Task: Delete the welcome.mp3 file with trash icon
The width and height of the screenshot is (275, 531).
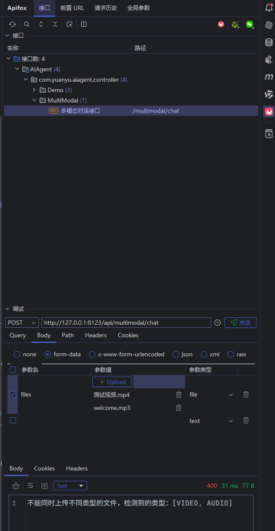Action: coord(179,408)
